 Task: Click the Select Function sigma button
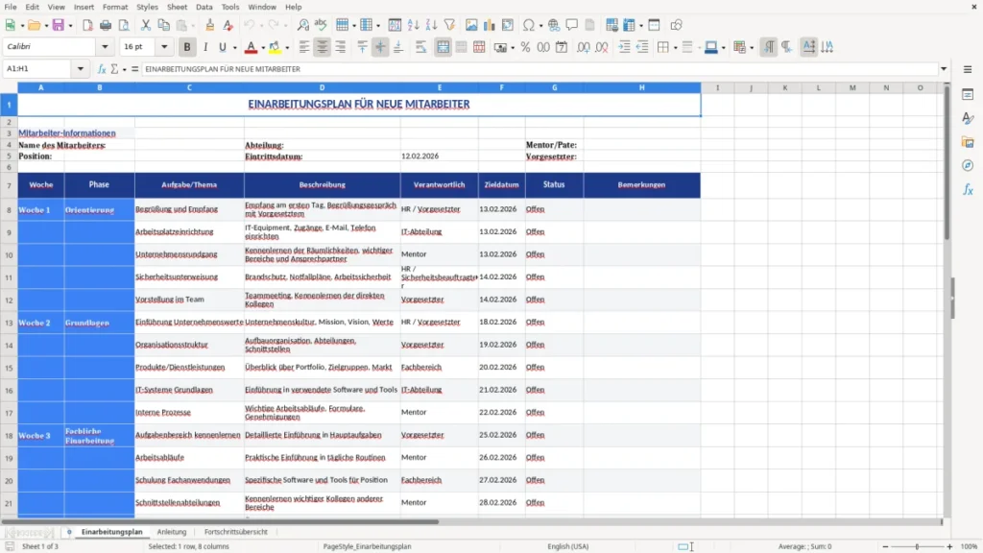coord(114,69)
